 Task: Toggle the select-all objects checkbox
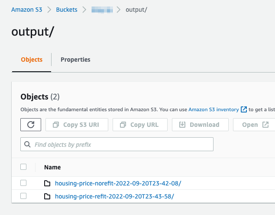point(23,167)
